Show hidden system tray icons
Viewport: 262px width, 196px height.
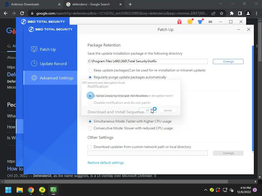pyautogui.click(x=206, y=190)
